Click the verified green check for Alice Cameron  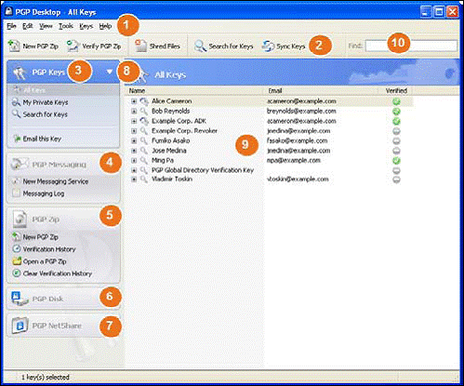[396, 101]
